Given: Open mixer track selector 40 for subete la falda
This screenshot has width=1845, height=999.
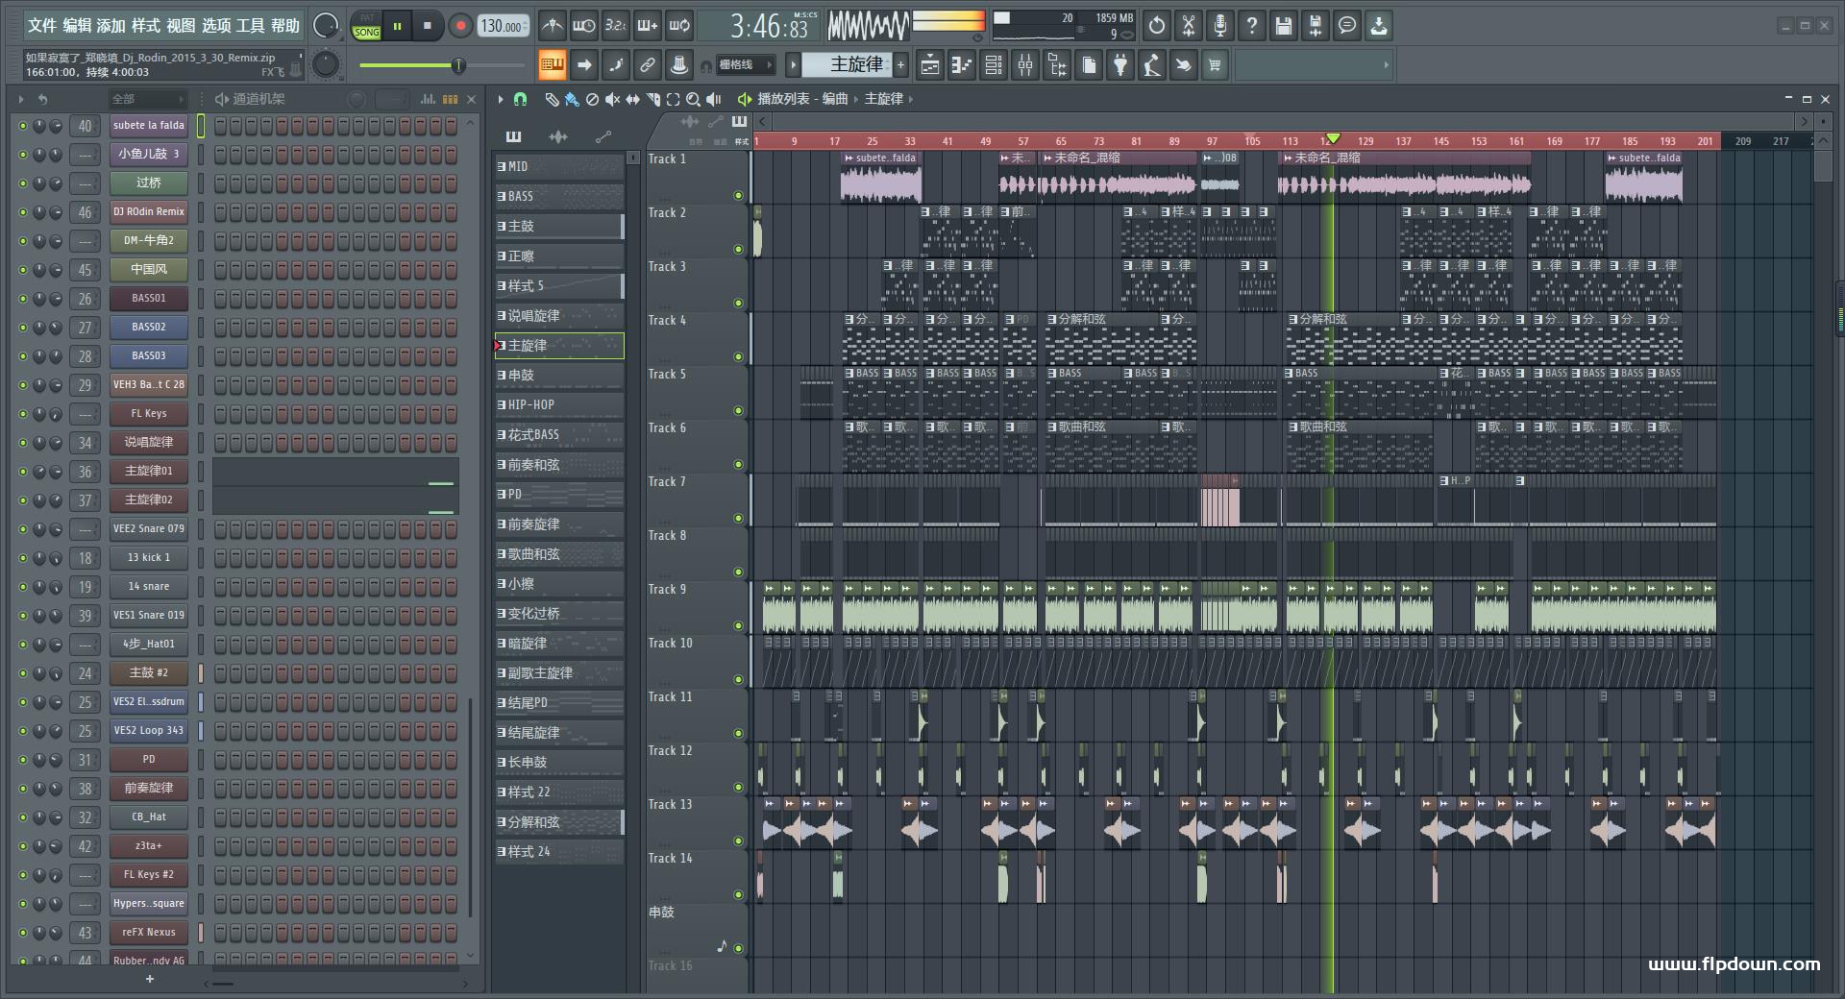Looking at the screenshot, I should point(85,126).
